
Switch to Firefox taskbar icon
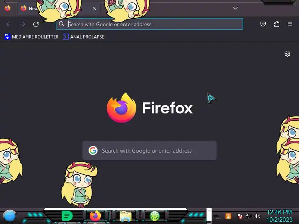pyautogui.click(x=95, y=216)
